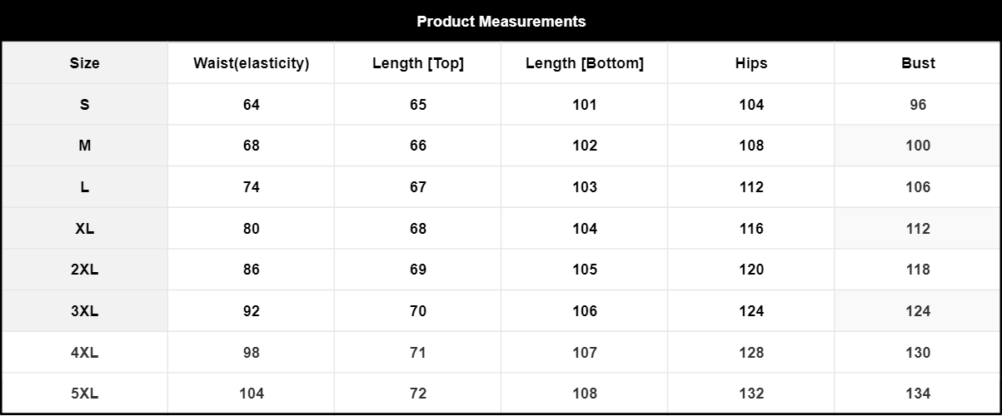Click hips value 116 in XL row
The image size is (1002, 416).
(x=750, y=229)
